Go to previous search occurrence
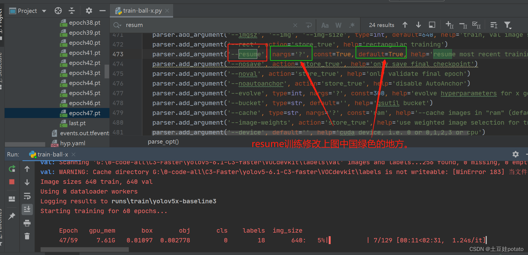This screenshot has width=528, height=255. [405, 25]
